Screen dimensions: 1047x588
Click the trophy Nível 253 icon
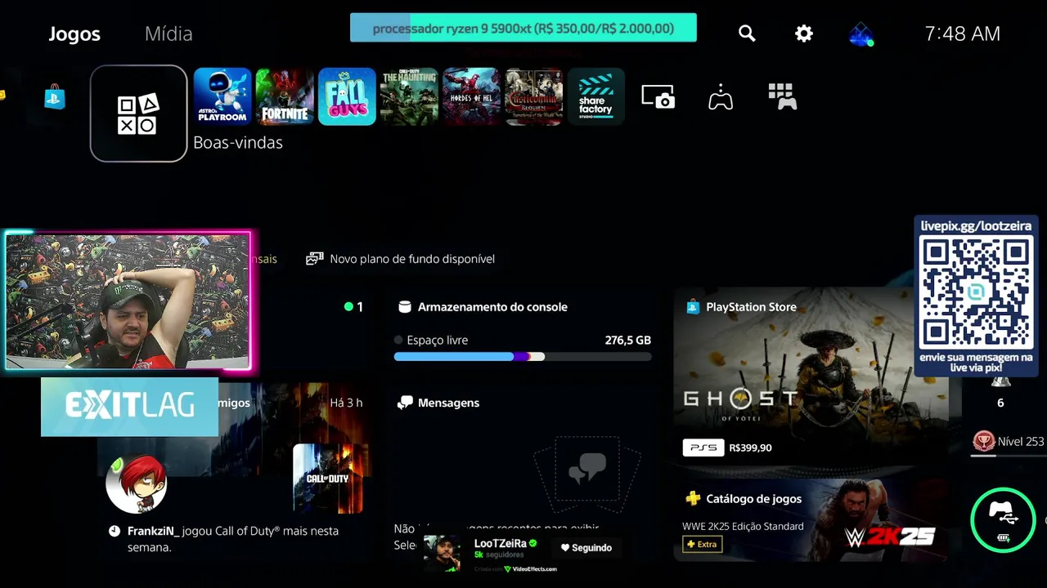pyautogui.click(x=983, y=442)
